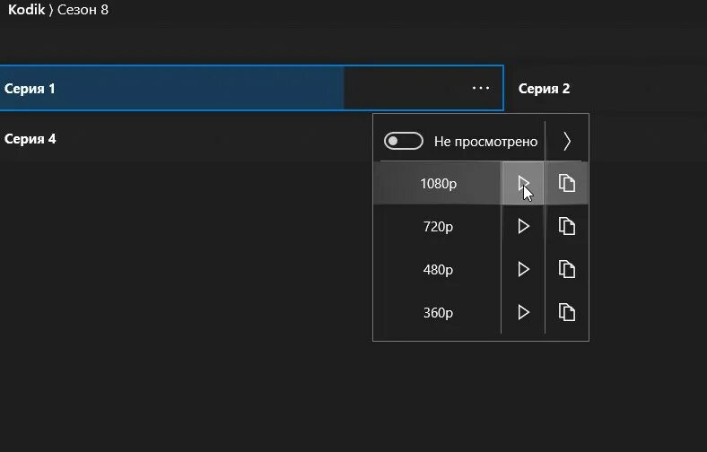Play the 480p stream
The image size is (707, 452).
523,269
